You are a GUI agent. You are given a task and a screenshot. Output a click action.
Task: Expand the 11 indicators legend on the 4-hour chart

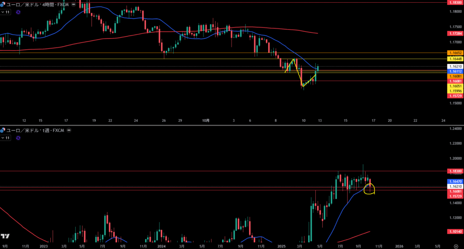(6, 12)
